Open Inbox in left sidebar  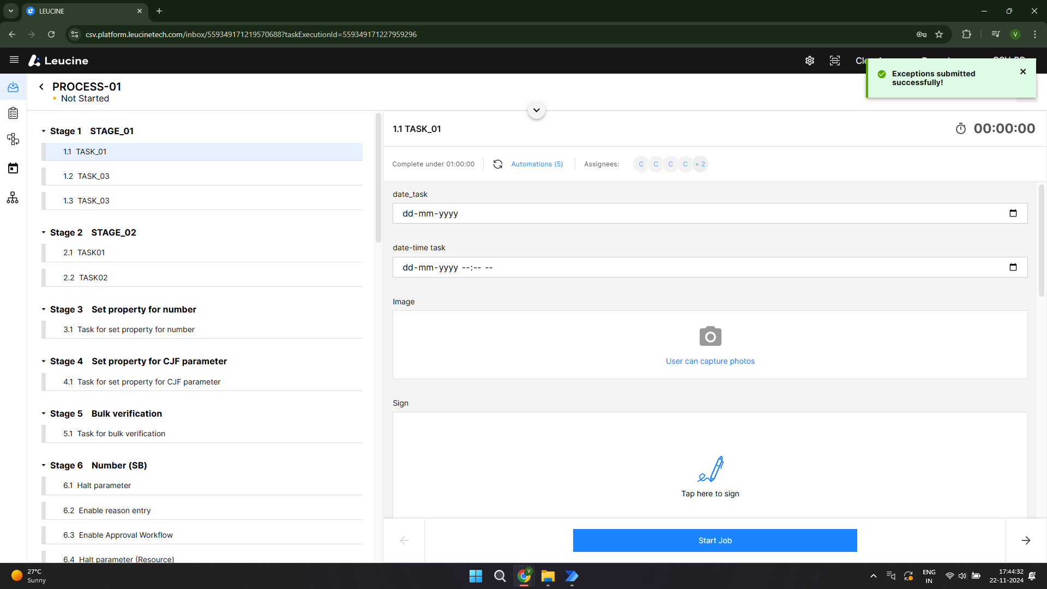pyautogui.click(x=13, y=87)
